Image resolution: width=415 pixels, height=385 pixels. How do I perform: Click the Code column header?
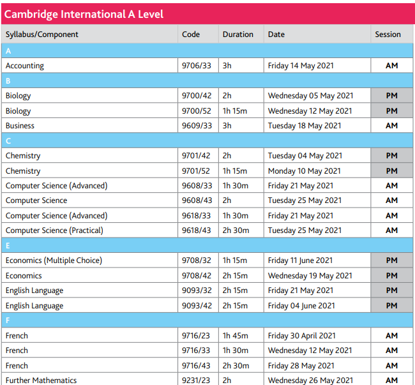(x=191, y=34)
